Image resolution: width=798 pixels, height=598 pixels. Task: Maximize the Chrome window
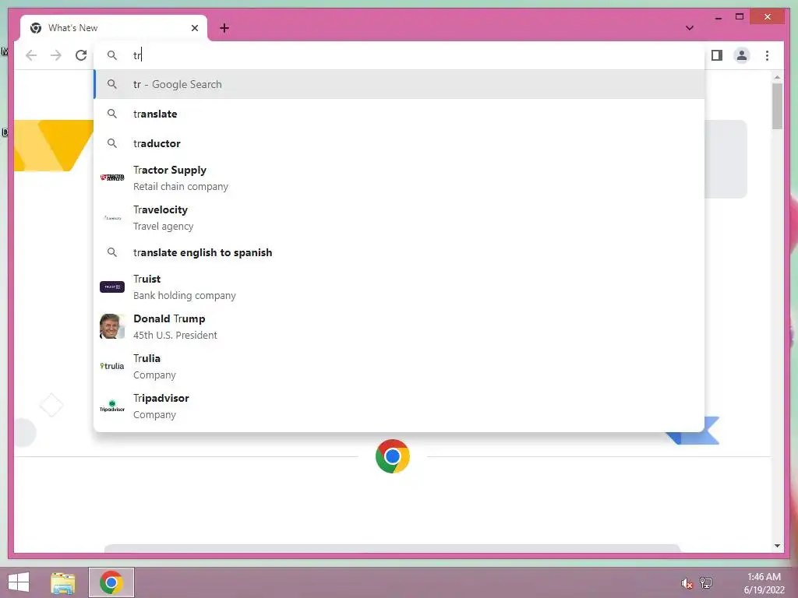(740, 17)
